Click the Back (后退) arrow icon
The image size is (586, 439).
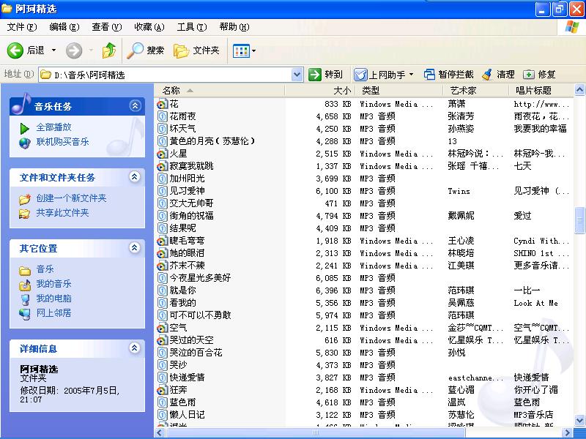15,50
